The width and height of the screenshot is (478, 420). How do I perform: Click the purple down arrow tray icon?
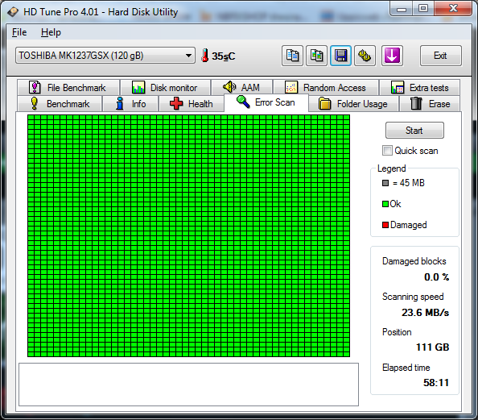click(x=392, y=56)
